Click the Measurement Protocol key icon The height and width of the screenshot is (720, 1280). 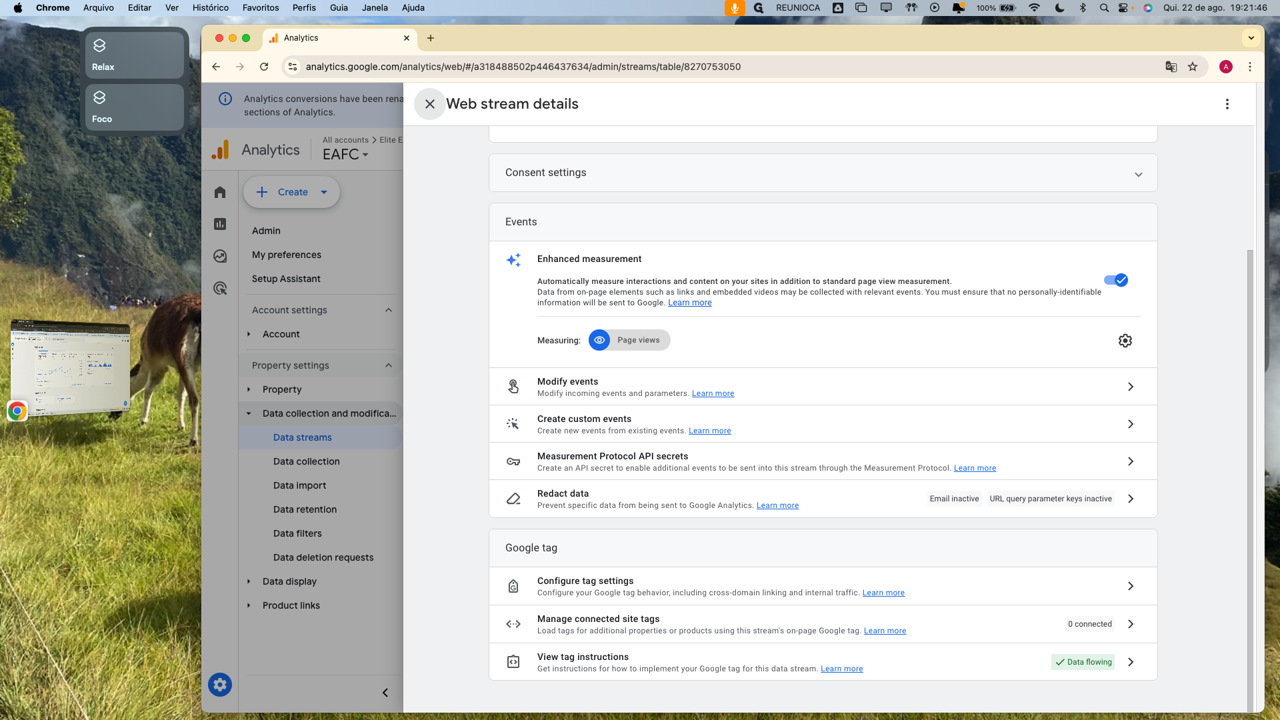point(513,461)
